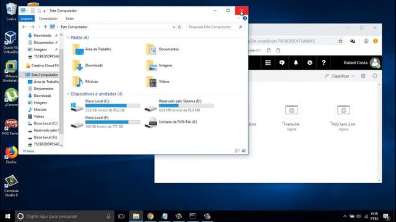
Task: Expand address bar history dropdown
Action: 174,27
